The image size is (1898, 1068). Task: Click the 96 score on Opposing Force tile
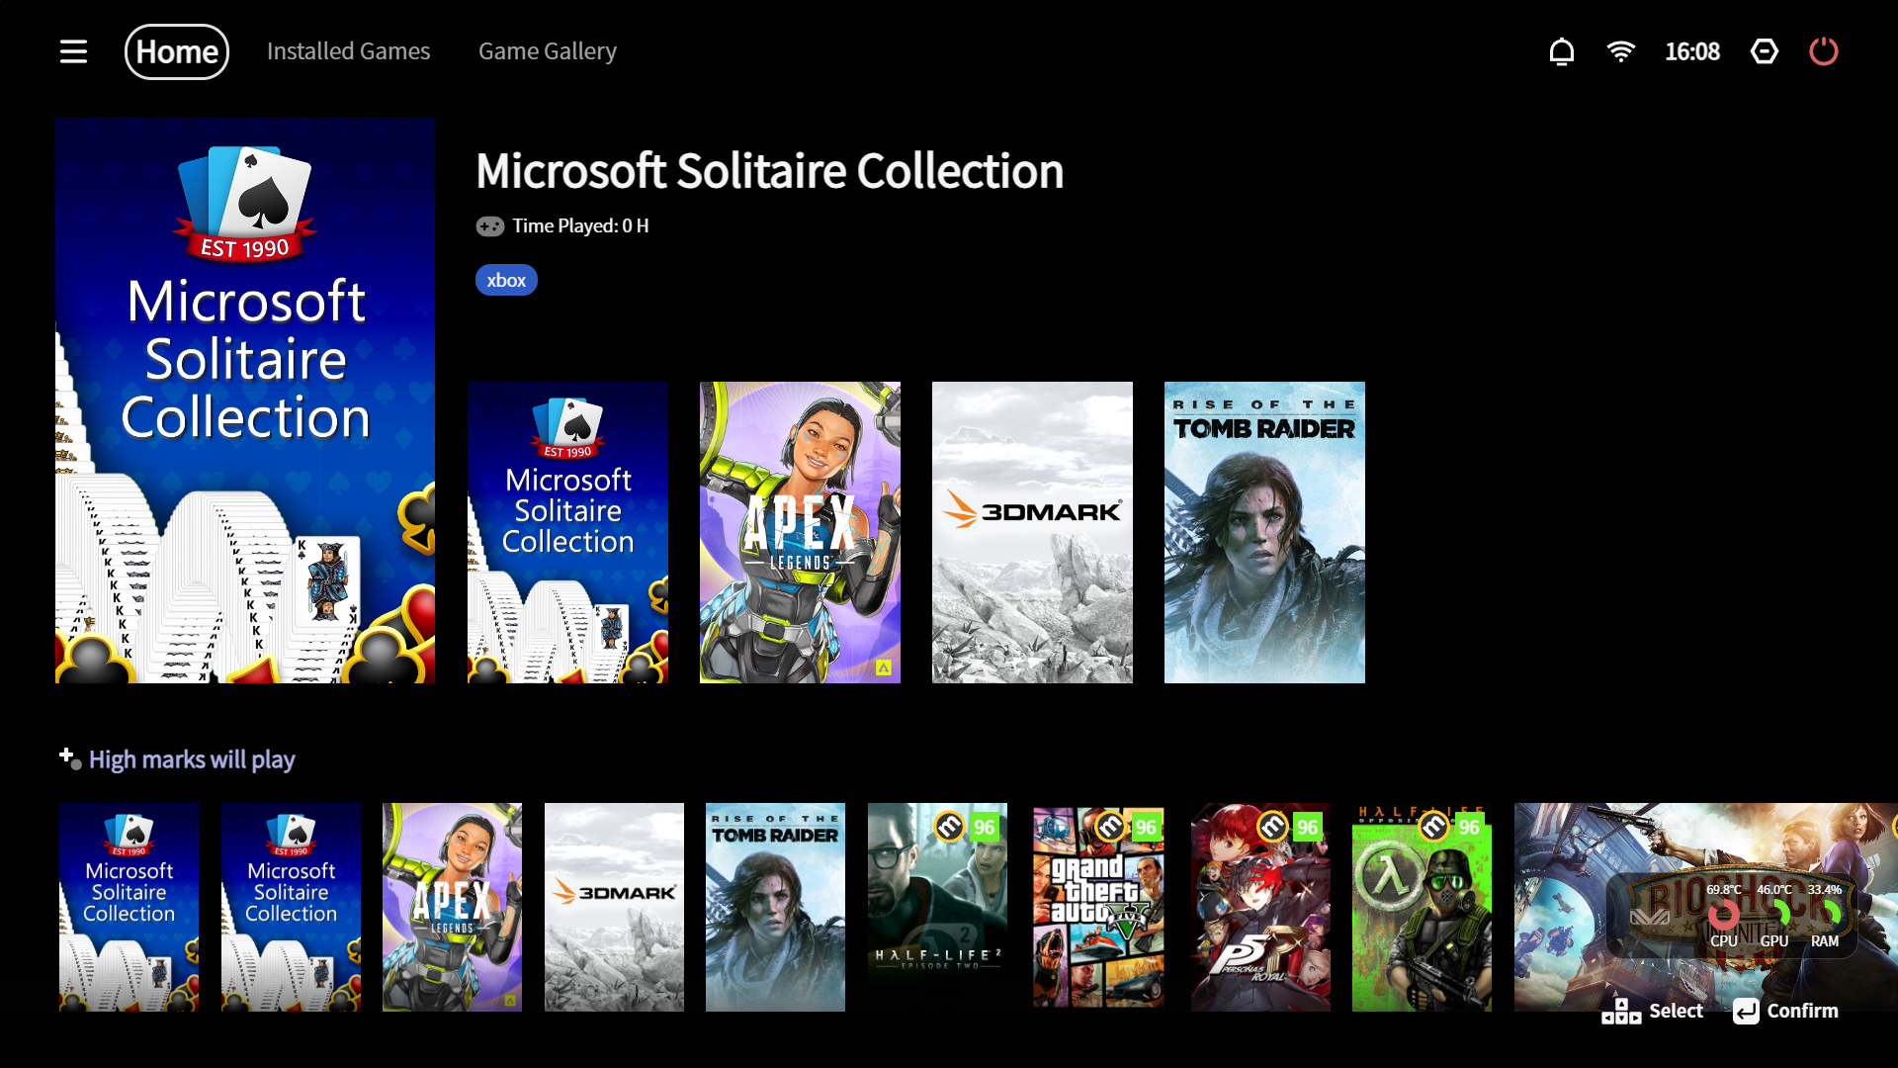coord(1469,827)
